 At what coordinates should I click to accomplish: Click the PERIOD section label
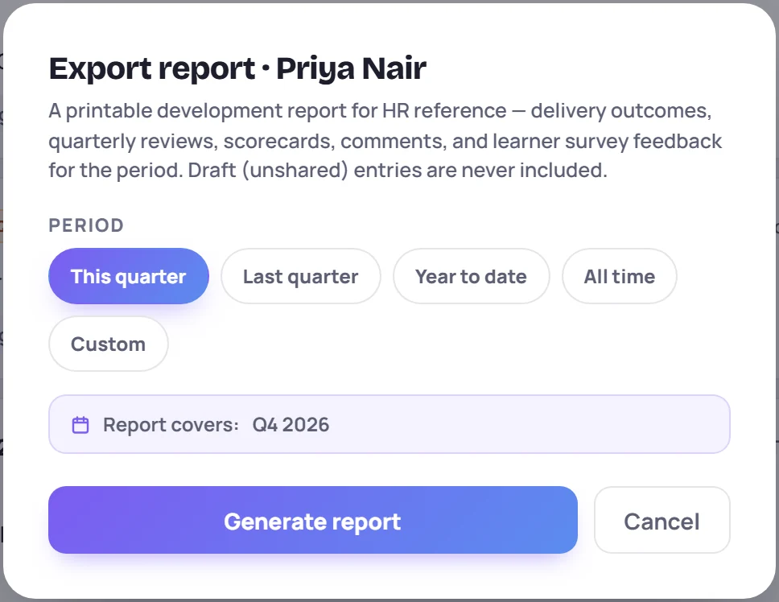point(86,225)
